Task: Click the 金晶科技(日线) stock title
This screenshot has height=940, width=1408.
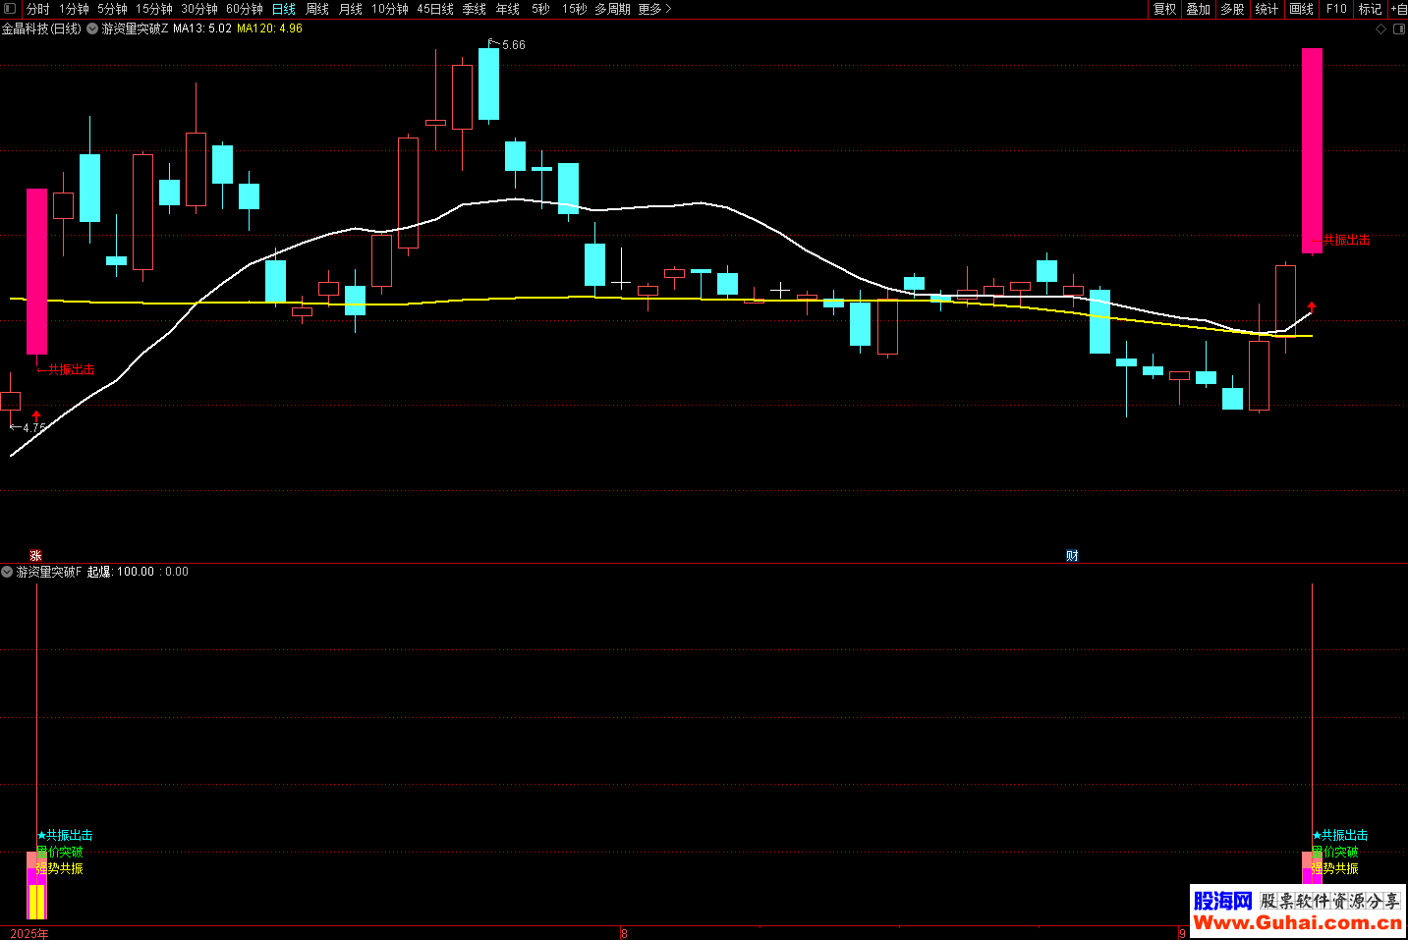Action: click(x=41, y=28)
